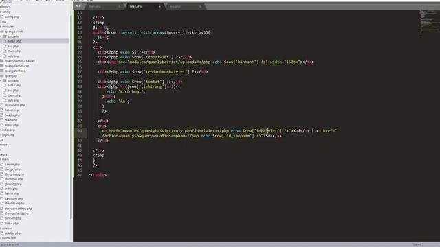
Task: Click file icon of them.php under quanlybaiviet
Action: (4, 51)
